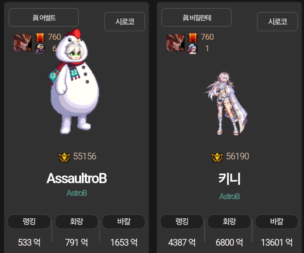The image size is (304, 253).
Task: Click the 시로코 server button on left card
Action: [x=125, y=21]
